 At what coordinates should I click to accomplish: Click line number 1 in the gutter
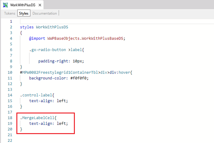11,21
